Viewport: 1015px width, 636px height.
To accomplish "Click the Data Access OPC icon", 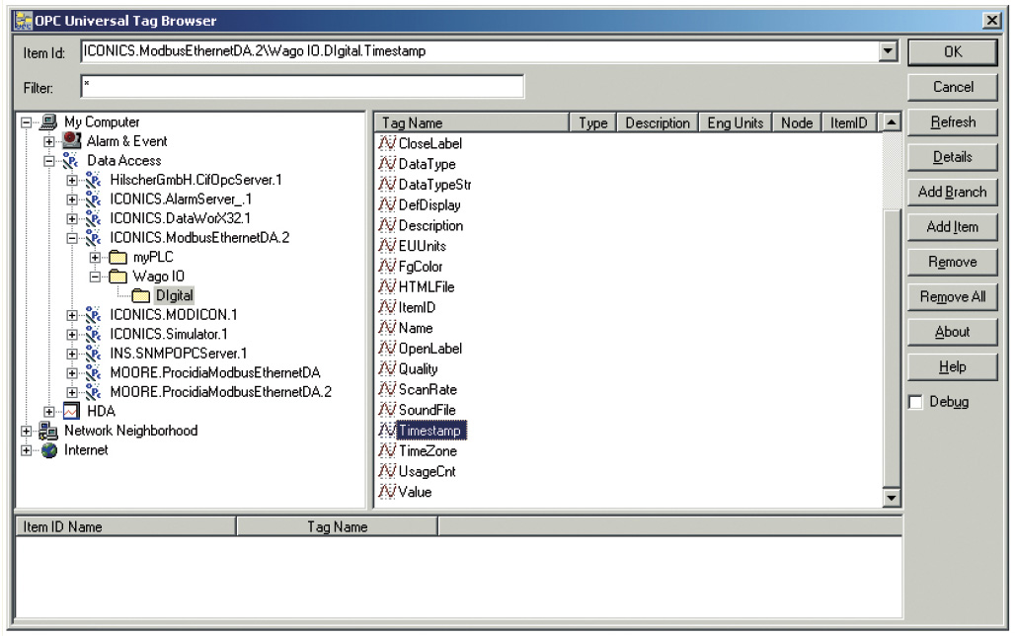I will (x=72, y=160).
